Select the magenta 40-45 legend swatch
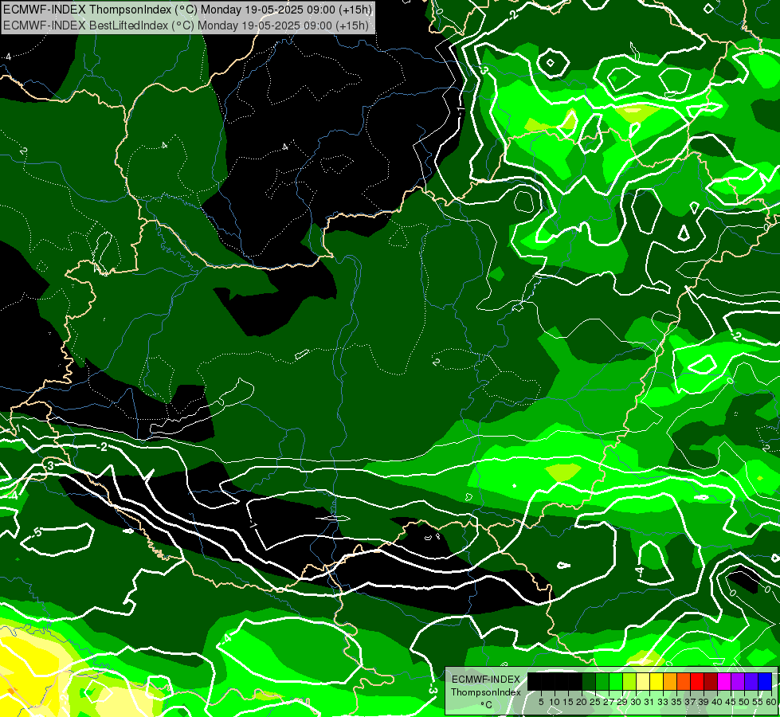This screenshot has height=717, width=780. [725, 681]
